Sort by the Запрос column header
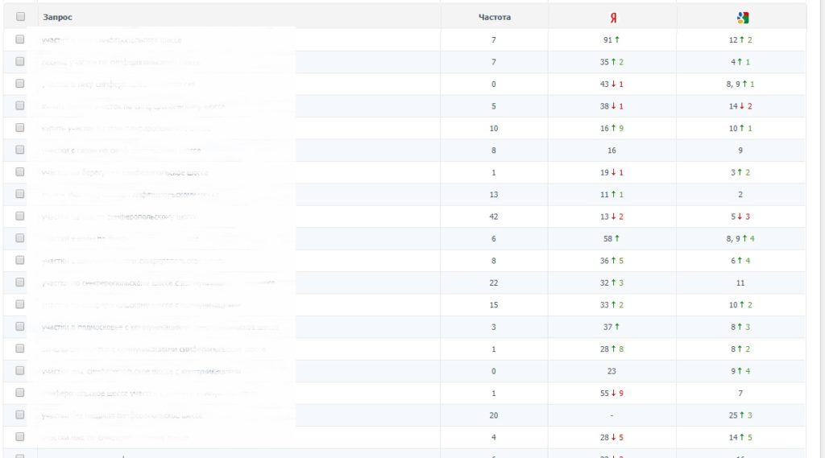 (57, 18)
